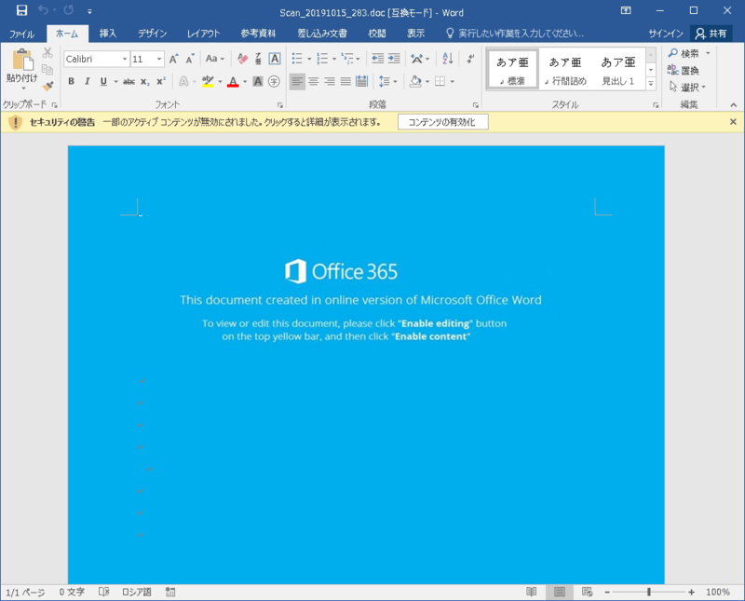Align the paragraph to the left
The height and width of the screenshot is (601, 745).
297,81
